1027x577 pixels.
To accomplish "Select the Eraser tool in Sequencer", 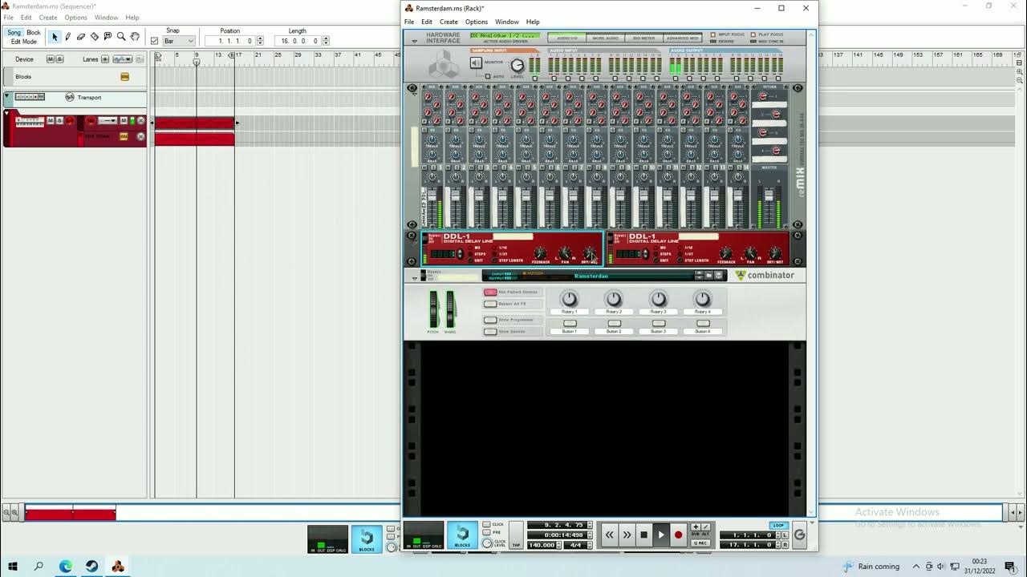I will (x=81, y=37).
